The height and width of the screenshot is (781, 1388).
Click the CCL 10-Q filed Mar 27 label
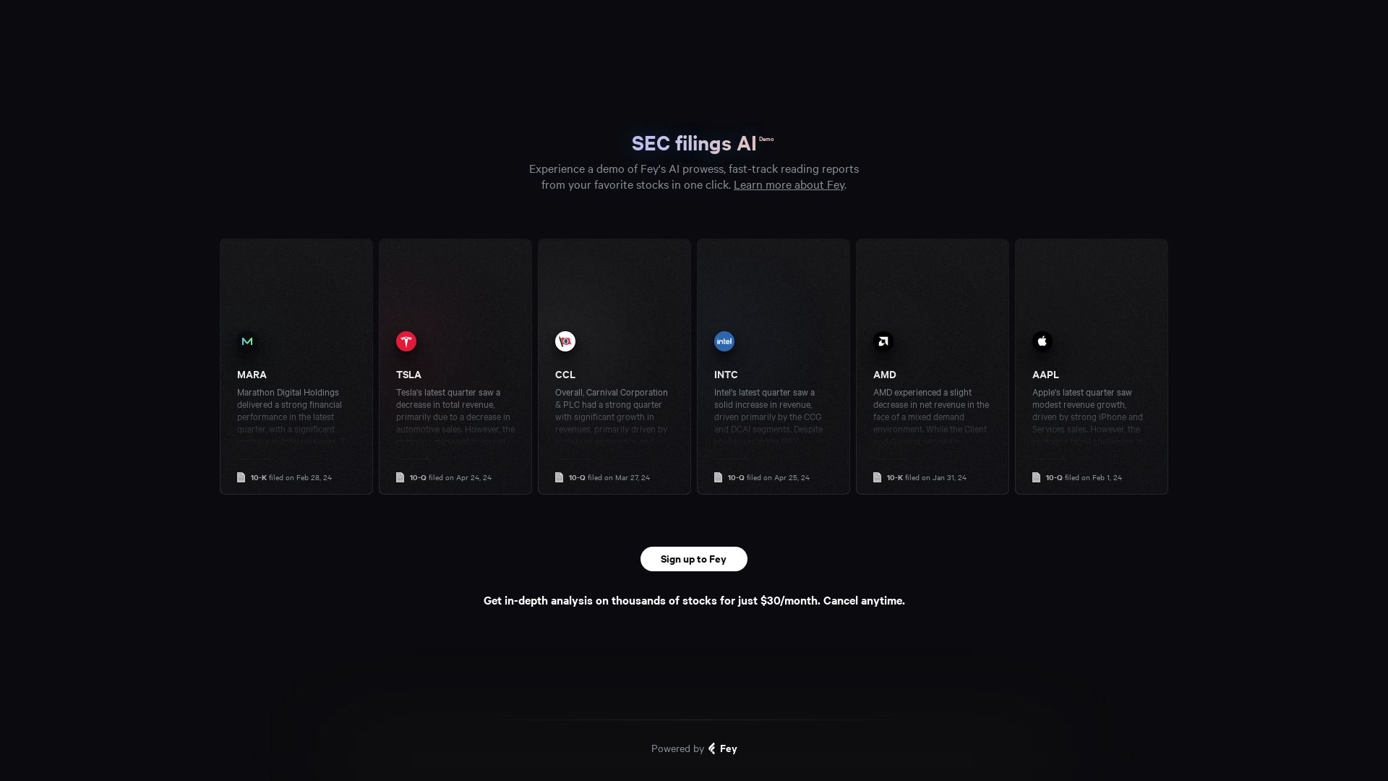[609, 477]
